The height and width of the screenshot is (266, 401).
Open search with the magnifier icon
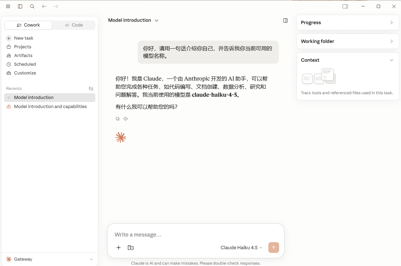pos(32,6)
